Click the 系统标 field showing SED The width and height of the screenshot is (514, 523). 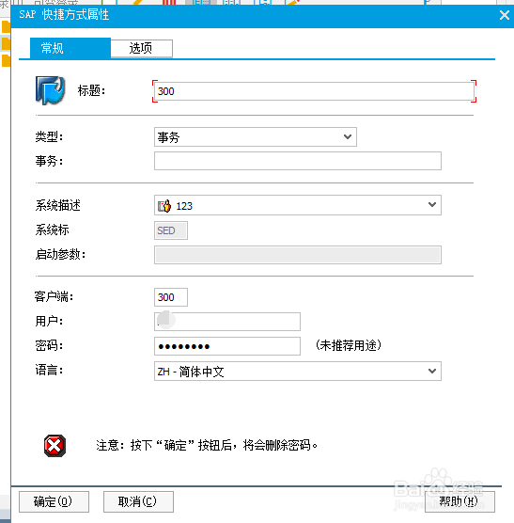pos(171,230)
